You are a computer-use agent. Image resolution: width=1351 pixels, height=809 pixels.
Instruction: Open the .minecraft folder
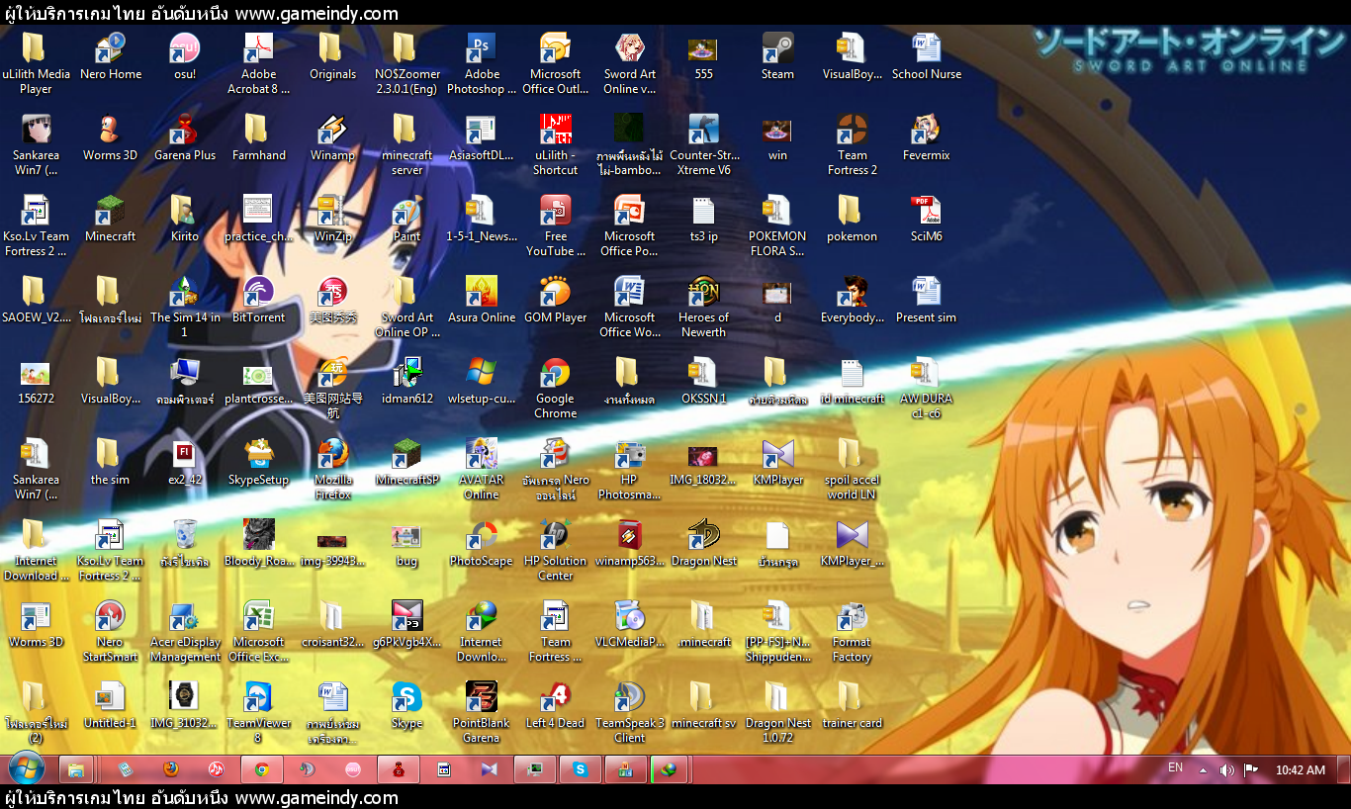click(x=704, y=624)
